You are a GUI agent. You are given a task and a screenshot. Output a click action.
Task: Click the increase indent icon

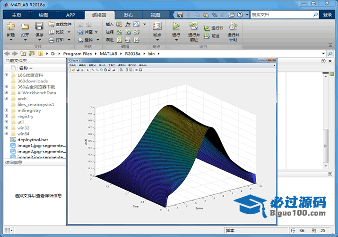coord(128,40)
